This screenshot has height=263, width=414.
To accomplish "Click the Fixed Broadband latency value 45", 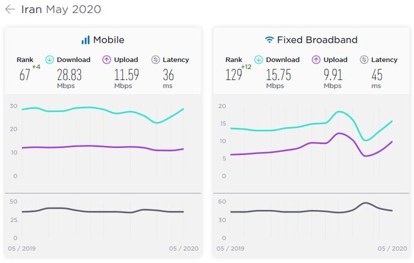I will pos(376,74).
